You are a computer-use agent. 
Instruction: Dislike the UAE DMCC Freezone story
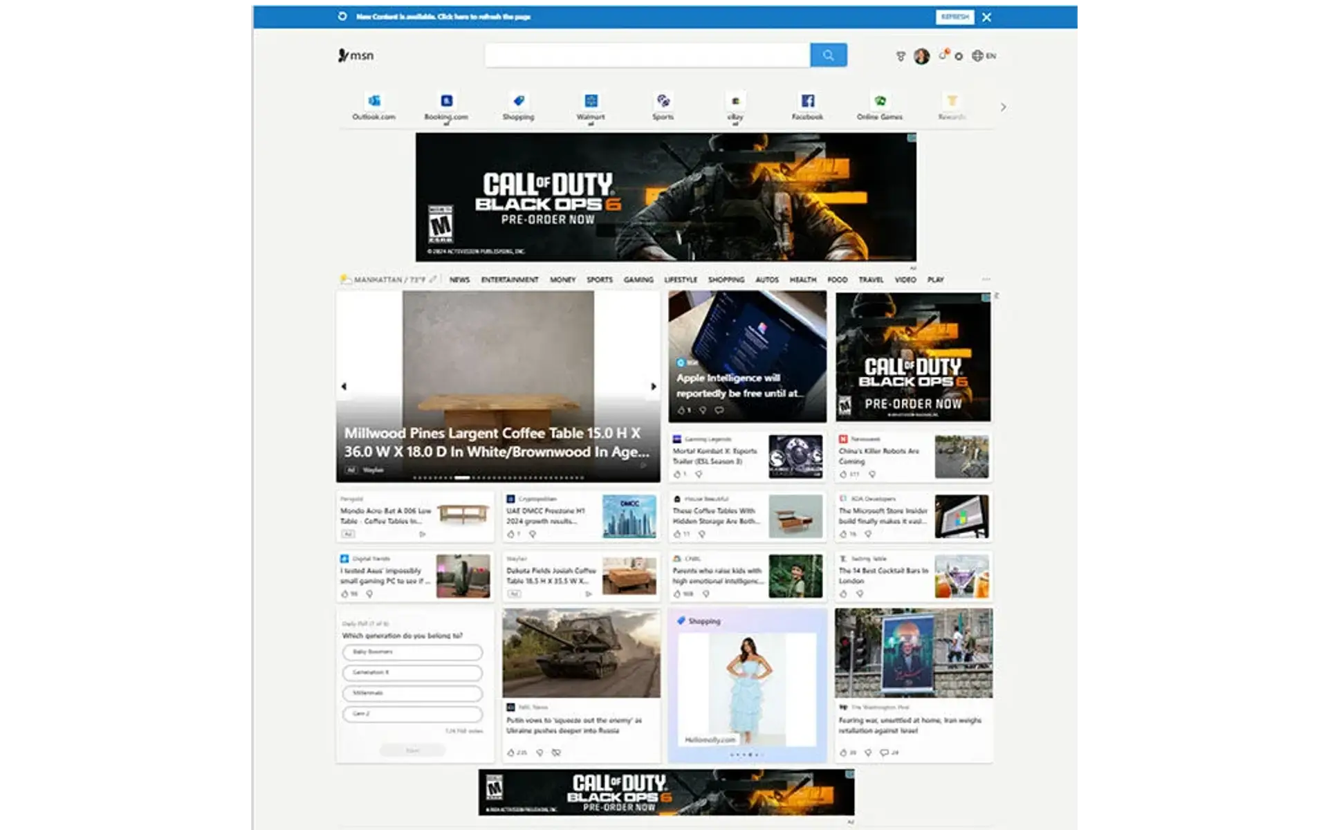(x=533, y=534)
